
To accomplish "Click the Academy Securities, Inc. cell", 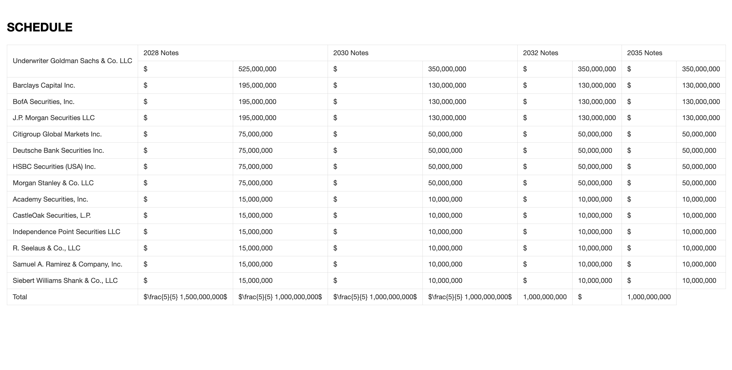I will pyautogui.click(x=50, y=199).
